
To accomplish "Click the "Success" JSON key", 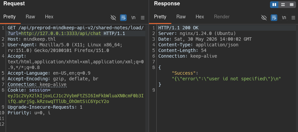I will click(184, 73).
